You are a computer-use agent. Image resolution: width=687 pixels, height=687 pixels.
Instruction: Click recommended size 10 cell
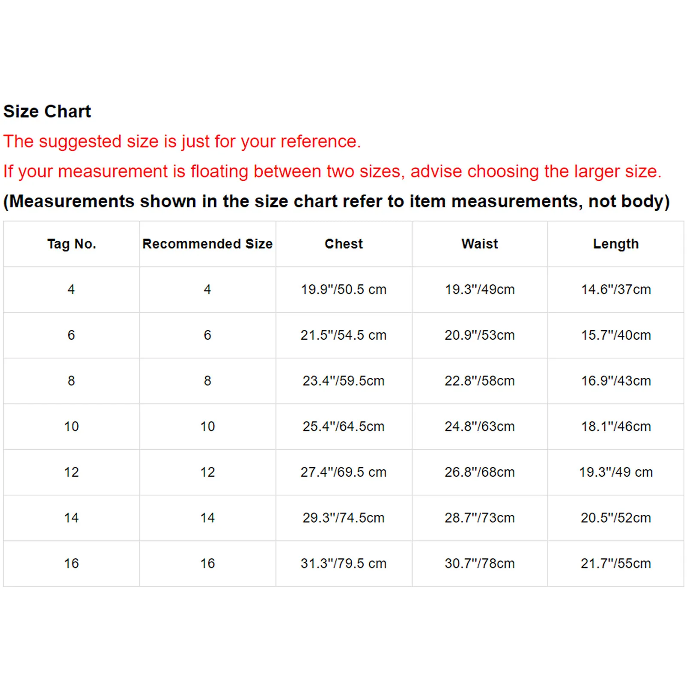(x=207, y=426)
